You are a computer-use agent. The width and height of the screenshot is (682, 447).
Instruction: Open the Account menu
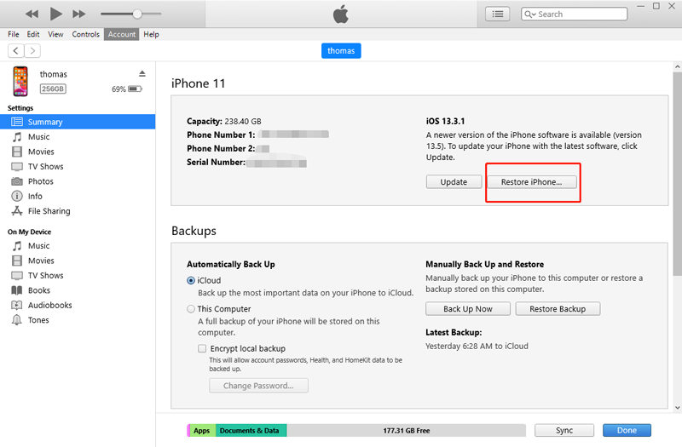121,34
